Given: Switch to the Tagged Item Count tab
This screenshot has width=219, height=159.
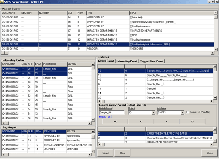Looking at the screenshot, I should 151,61.
